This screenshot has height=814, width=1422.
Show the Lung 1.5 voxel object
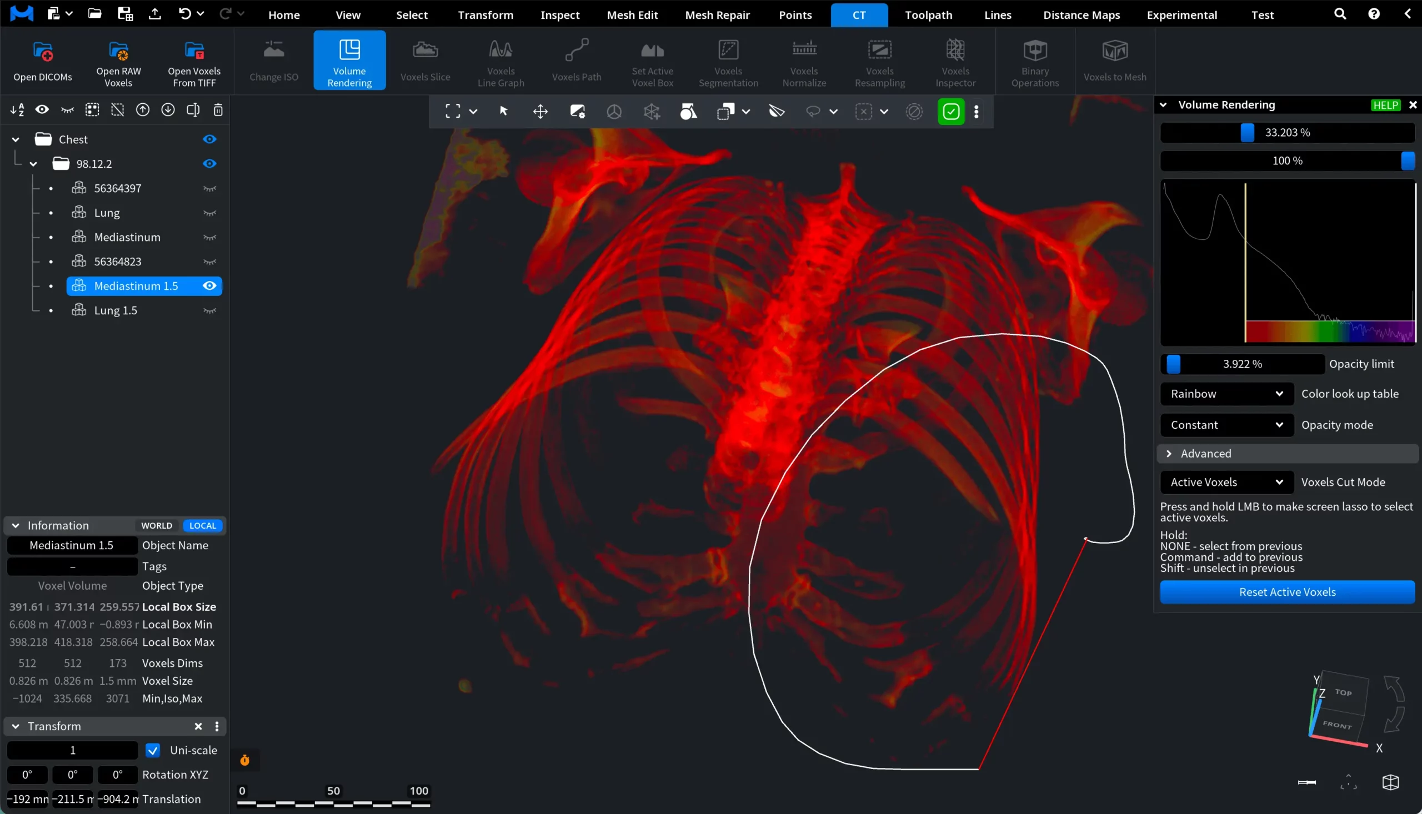[x=210, y=310]
